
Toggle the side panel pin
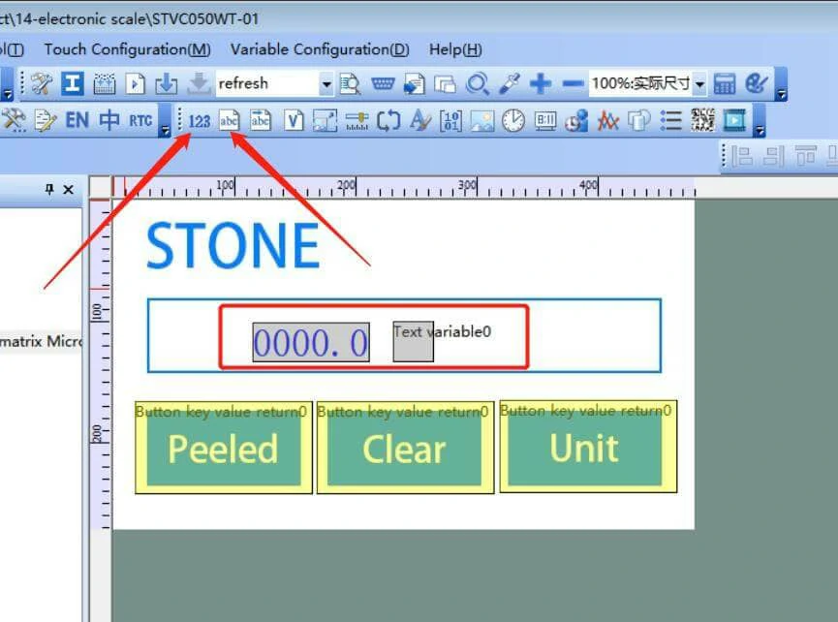point(49,189)
